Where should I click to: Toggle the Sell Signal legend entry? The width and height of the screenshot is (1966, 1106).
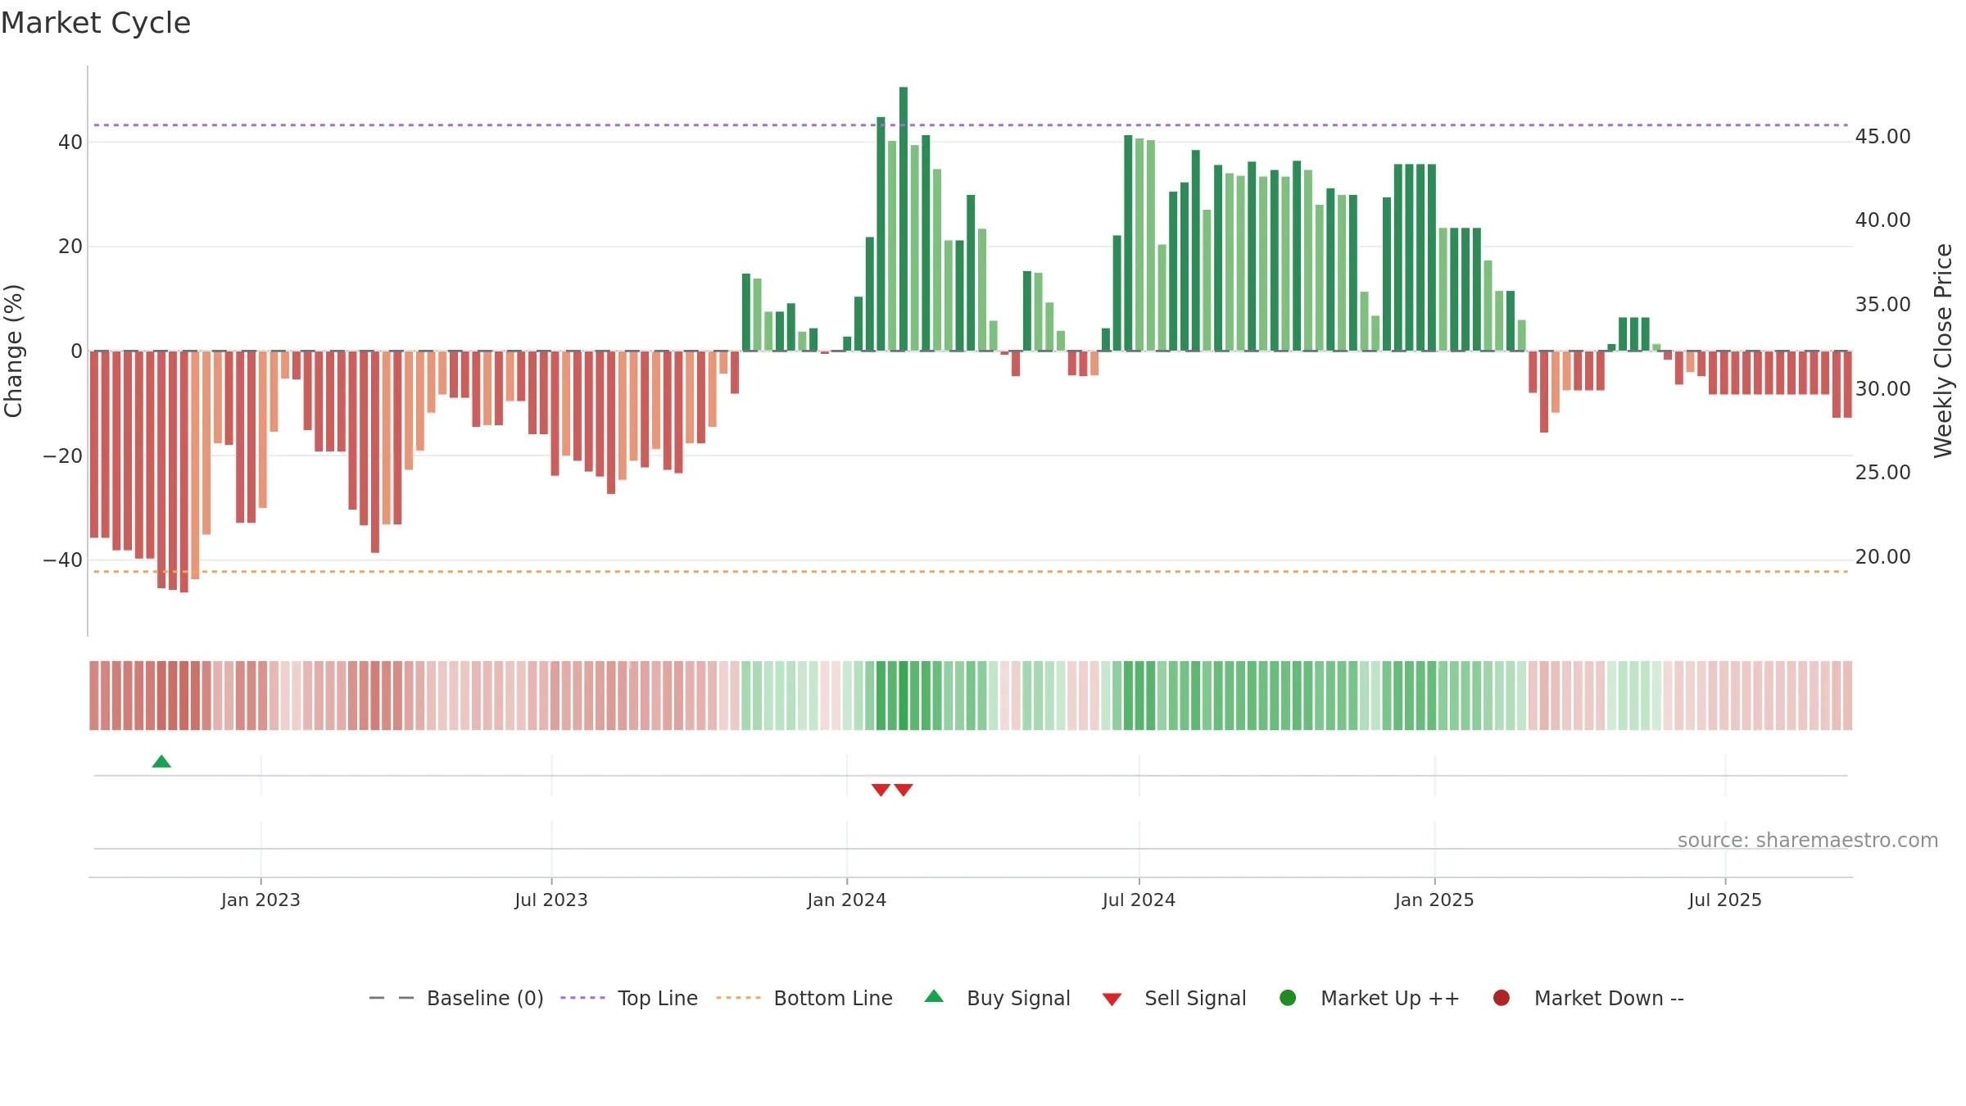(1174, 998)
